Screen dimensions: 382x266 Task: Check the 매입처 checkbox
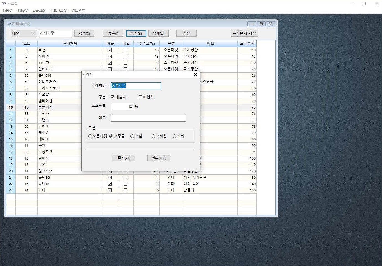pyautogui.click(x=140, y=97)
